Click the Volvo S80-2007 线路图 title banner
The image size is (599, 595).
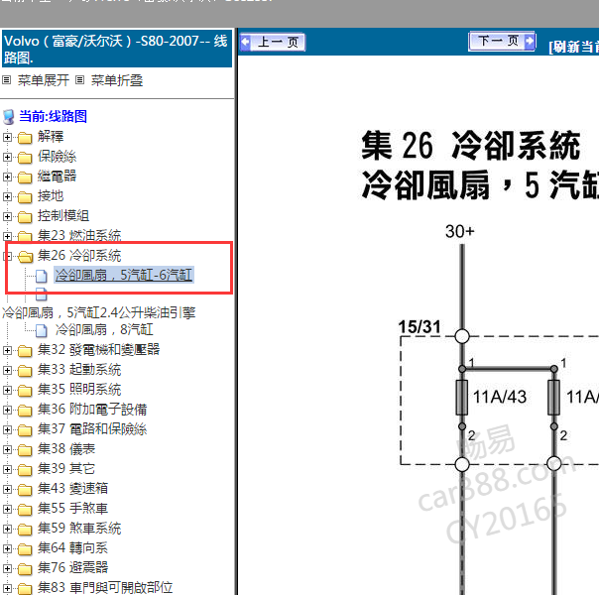coord(117,49)
